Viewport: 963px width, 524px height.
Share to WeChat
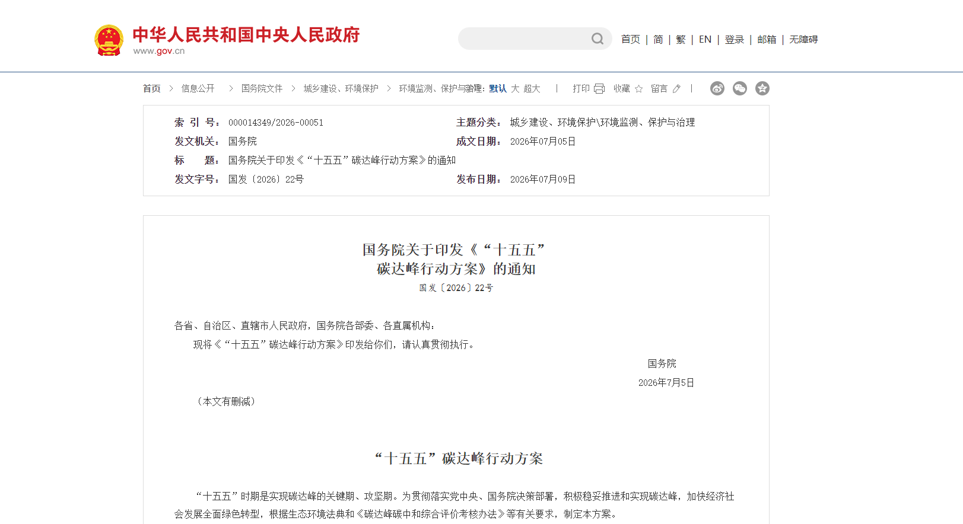coord(740,88)
